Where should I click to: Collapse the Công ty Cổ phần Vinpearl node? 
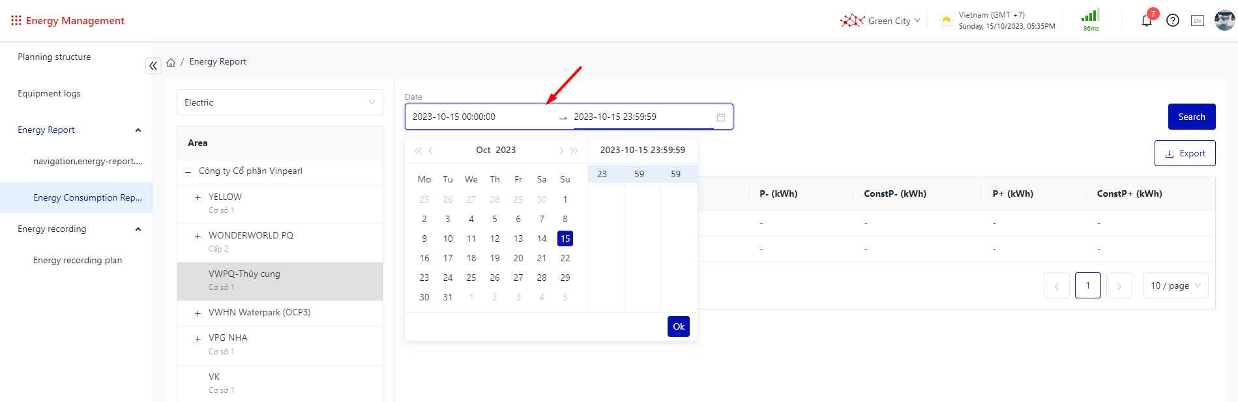click(x=188, y=172)
